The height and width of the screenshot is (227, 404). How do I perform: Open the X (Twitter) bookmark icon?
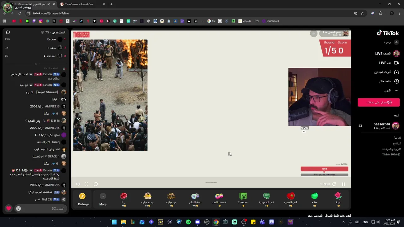(x=54, y=21)
